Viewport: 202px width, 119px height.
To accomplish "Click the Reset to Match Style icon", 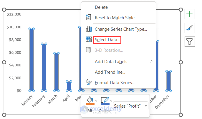I will click(x=88, y=18).
